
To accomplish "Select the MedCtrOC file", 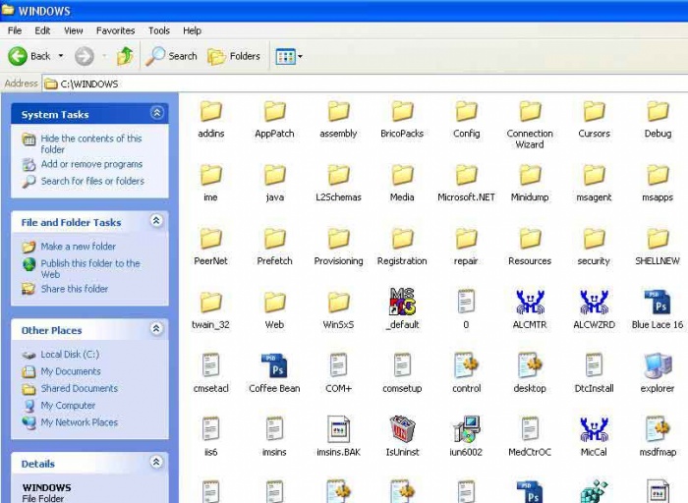I will coord(530,436).
